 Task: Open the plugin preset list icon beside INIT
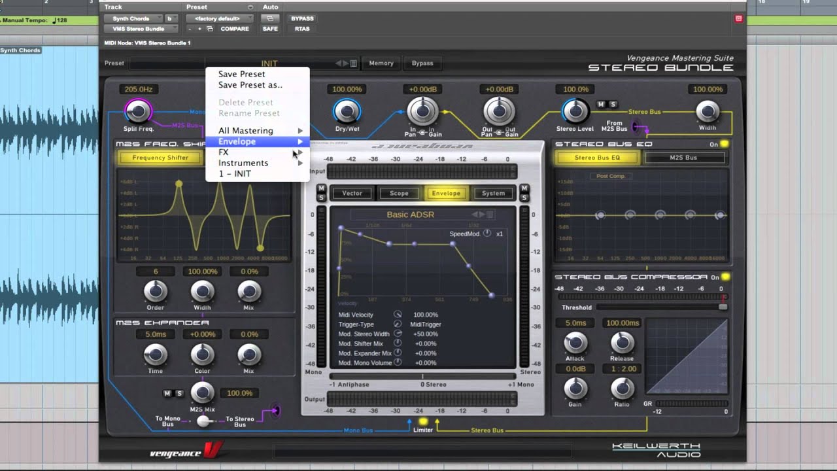tap(354, 63)
